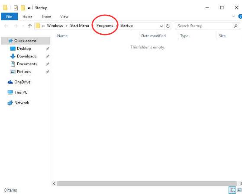Open Downloads in the navigation pane
The height and width of the screenshot is (195, 242).
click(x=26, y=56)
